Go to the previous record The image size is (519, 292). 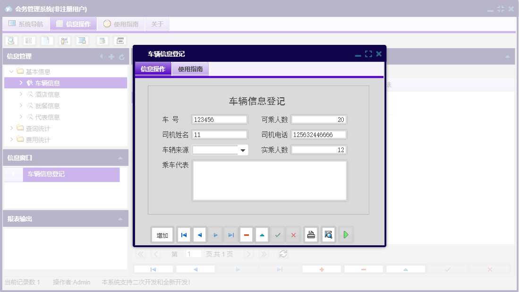199,234
